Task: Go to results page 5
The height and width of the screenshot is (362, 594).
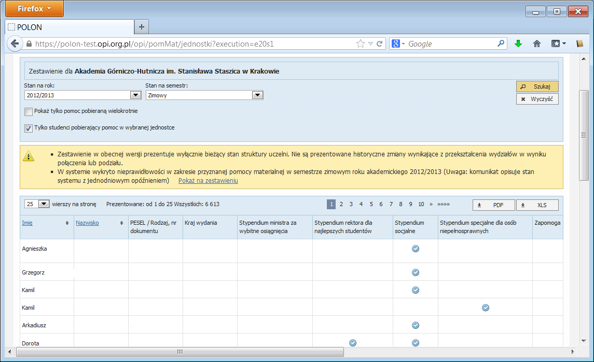Action: [371, 204]
